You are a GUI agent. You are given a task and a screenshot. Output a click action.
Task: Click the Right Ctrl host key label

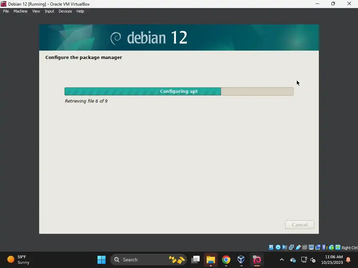point(349,248)
